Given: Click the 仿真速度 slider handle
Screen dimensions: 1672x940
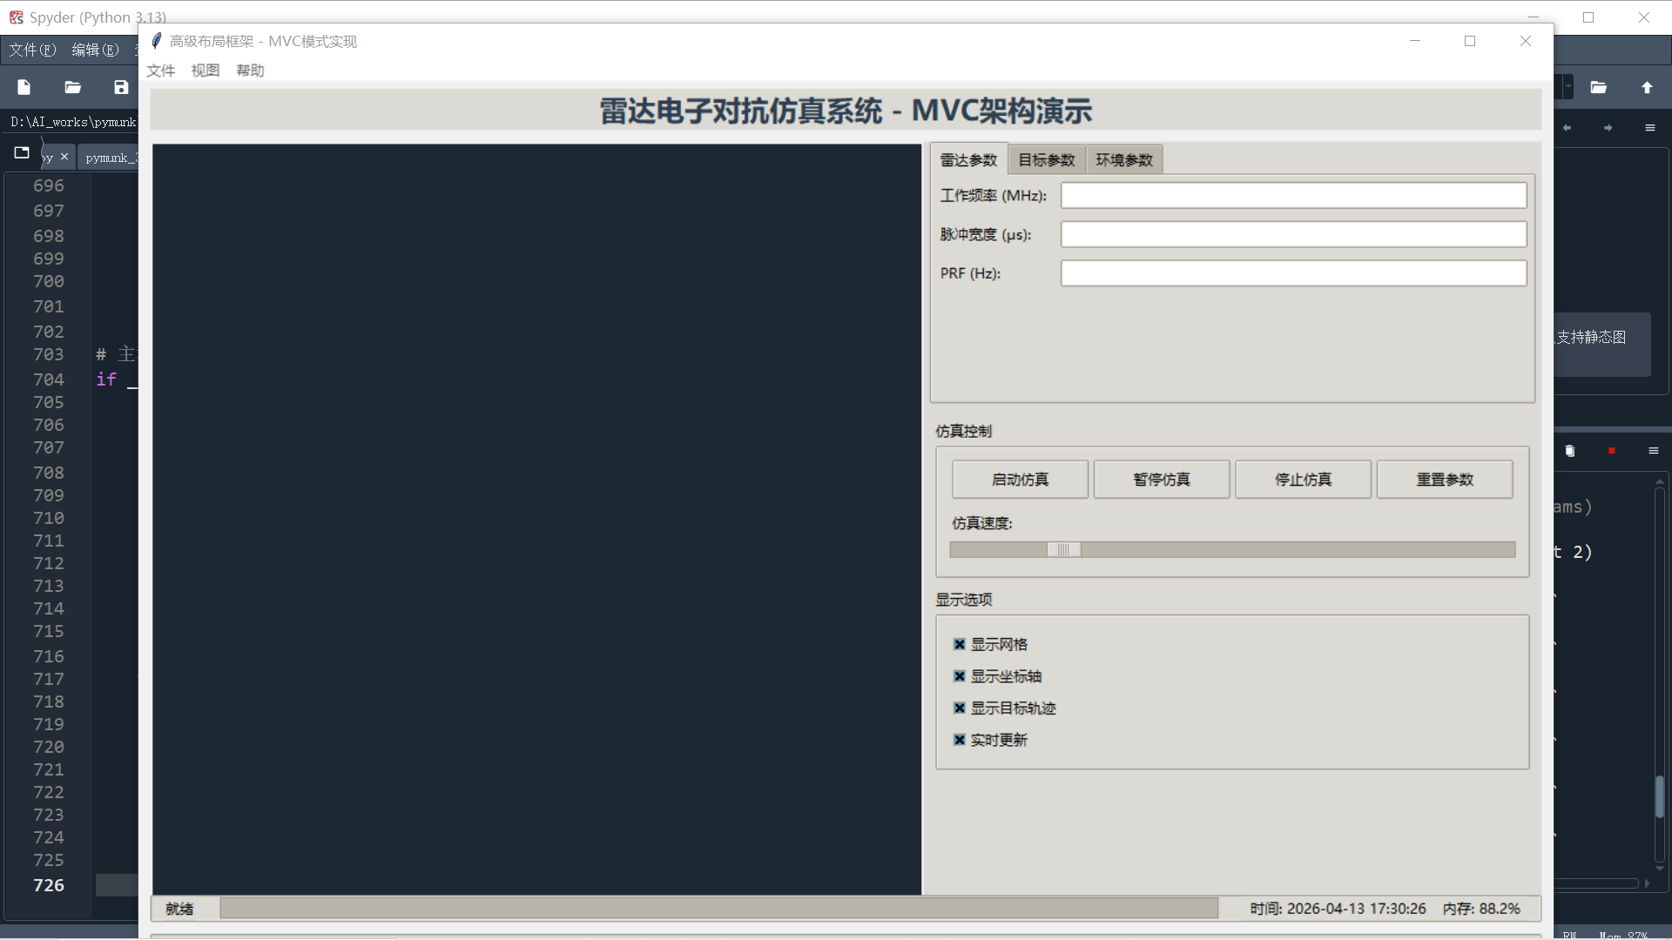Looking at the screenshot, I should coord(1063,550).
